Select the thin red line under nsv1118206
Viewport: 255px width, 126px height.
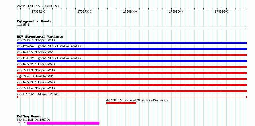click(x=132, y=97)
